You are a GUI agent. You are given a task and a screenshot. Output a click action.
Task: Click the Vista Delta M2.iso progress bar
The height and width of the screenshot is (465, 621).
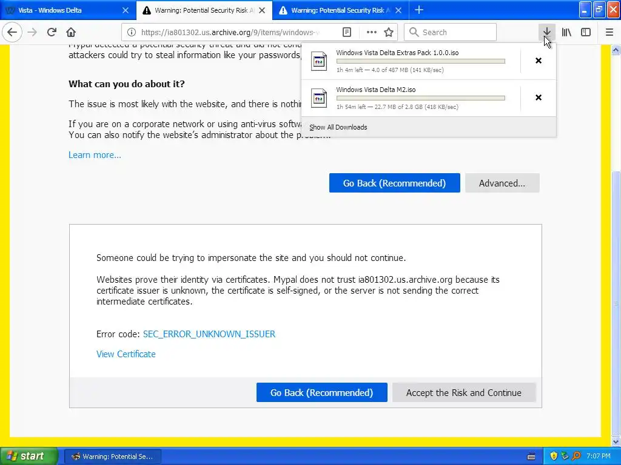pyautogui.click(x=421, y=98)
